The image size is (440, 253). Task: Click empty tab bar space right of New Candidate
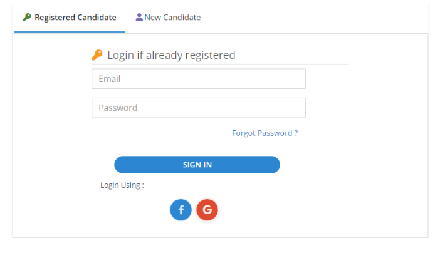point(313,18)
